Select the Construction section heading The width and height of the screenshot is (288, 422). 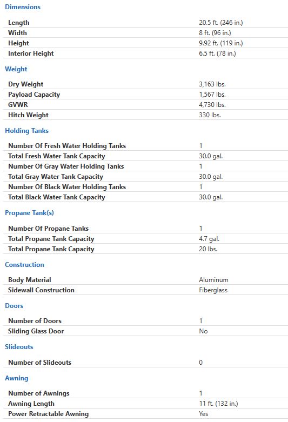click(x=24, y=265)
